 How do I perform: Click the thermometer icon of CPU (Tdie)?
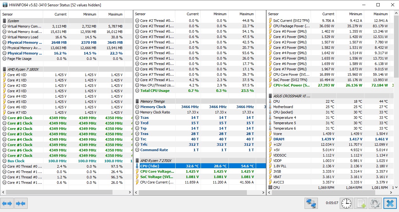point(137,166)
